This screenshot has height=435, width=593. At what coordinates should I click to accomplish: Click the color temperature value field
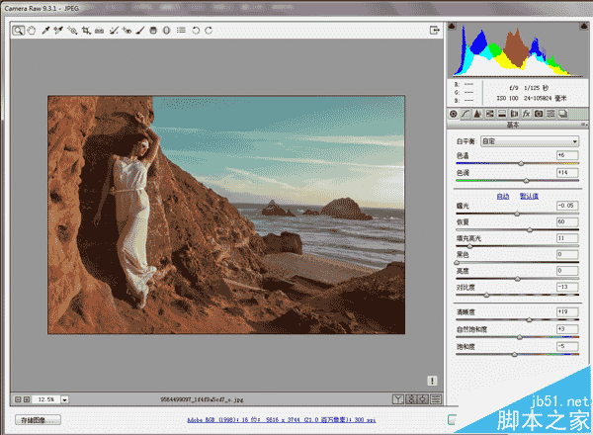click(567, 155)
